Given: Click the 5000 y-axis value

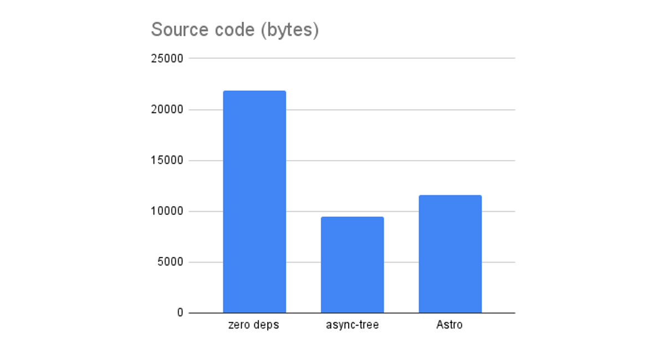Looking at the screenshot, I should [x=170, y=263].
